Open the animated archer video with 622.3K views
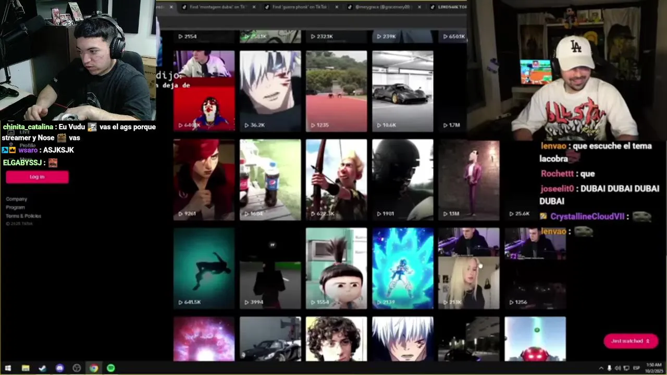 336,180
